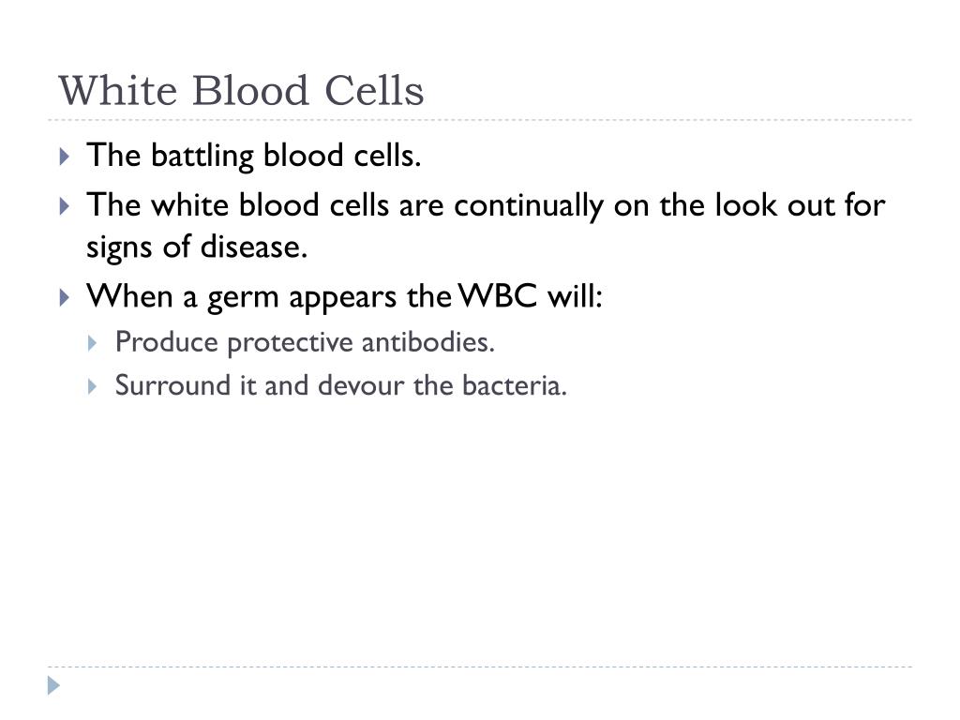The image size is (960, 720).
Task: Click the word 'continually' in the second bullet
Action: (529, 205)
